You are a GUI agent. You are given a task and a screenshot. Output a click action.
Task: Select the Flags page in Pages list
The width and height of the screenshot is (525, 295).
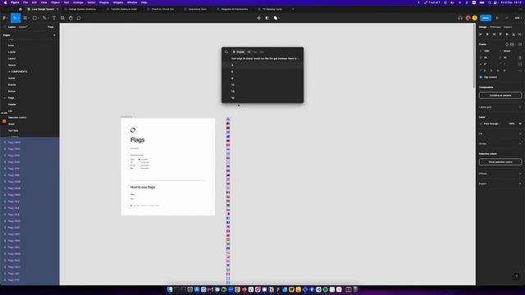point(11,98)
